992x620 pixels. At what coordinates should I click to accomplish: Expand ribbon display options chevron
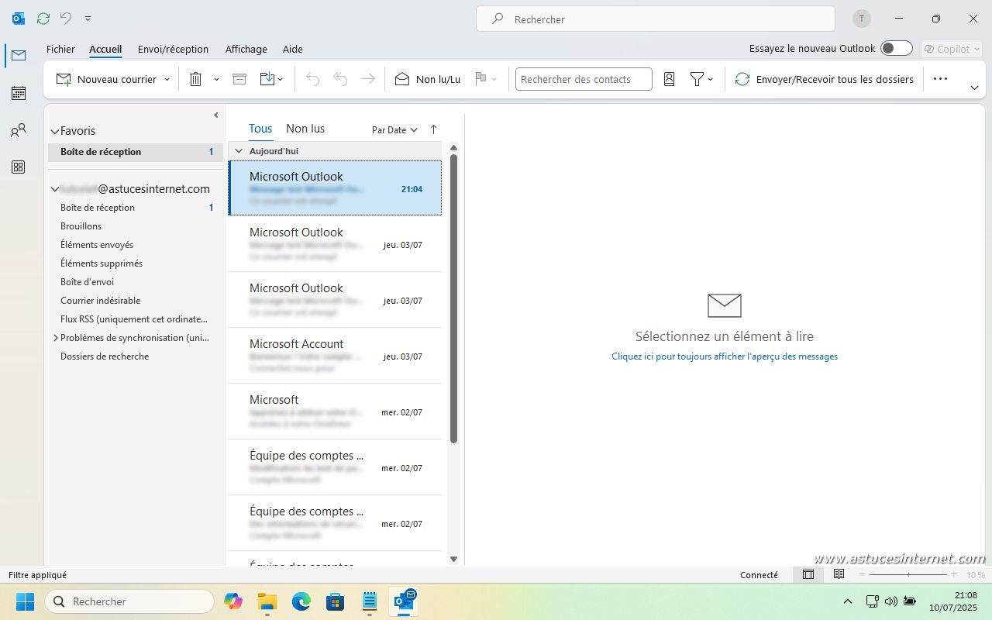(974, 88)
